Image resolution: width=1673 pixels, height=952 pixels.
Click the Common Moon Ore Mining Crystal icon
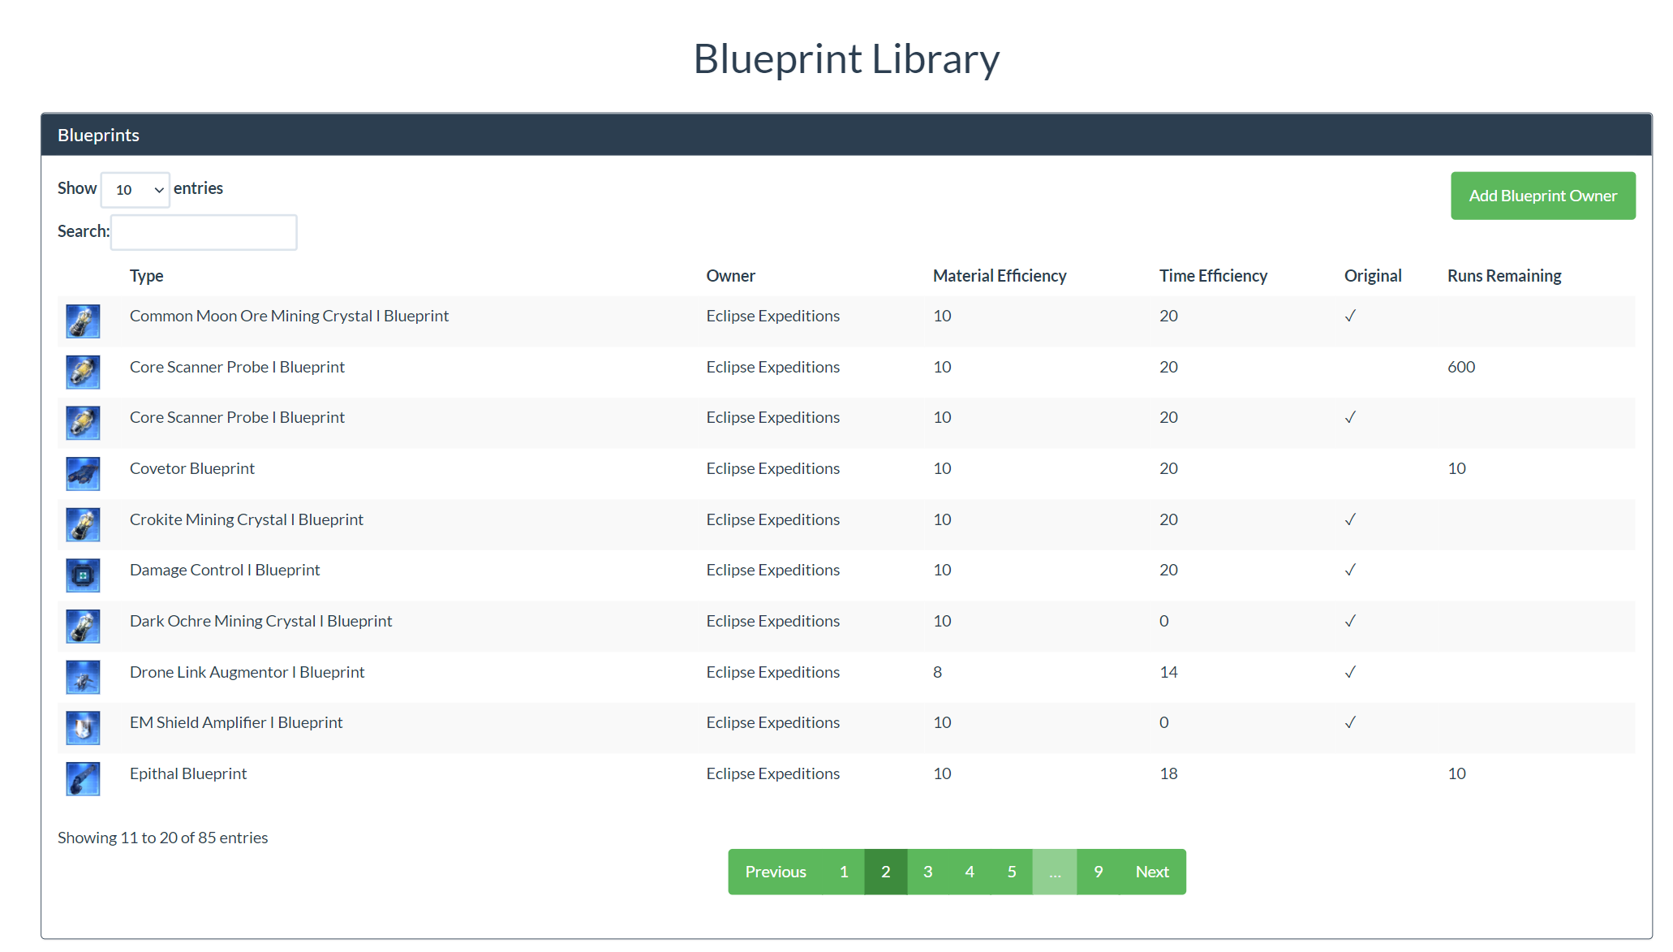(83, 321)
